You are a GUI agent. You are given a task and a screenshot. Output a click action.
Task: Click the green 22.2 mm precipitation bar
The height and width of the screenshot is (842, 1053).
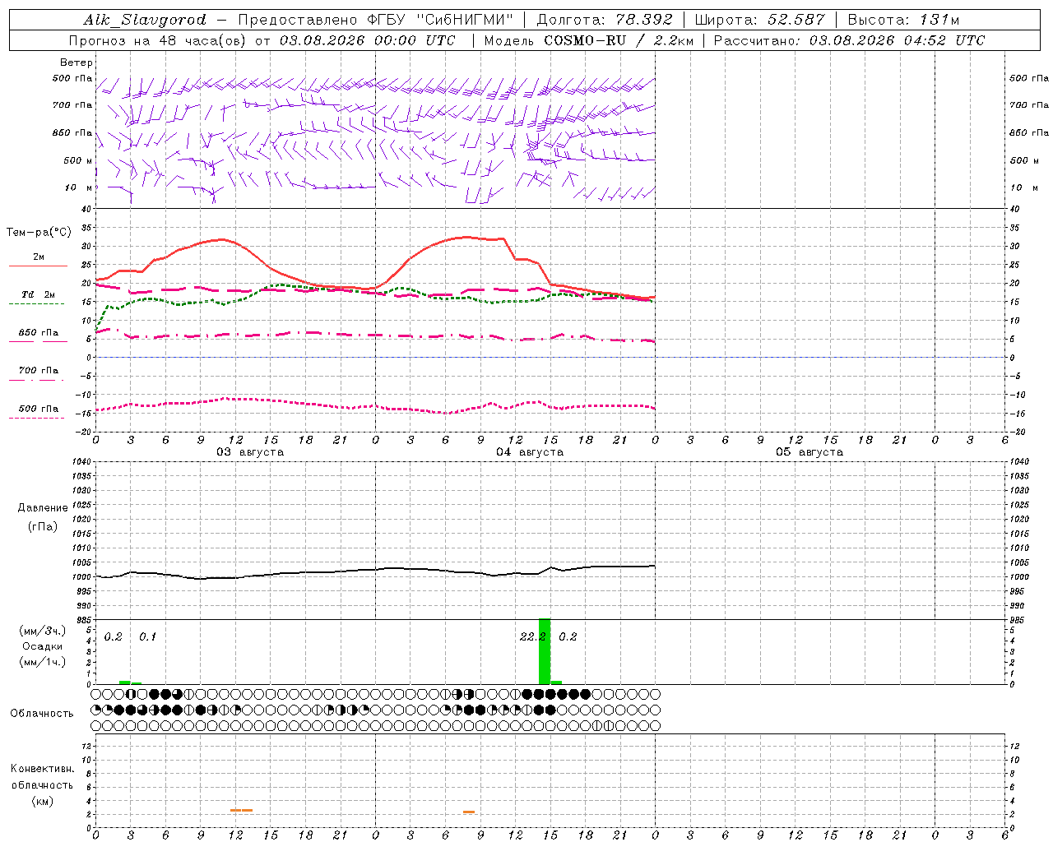545,650
